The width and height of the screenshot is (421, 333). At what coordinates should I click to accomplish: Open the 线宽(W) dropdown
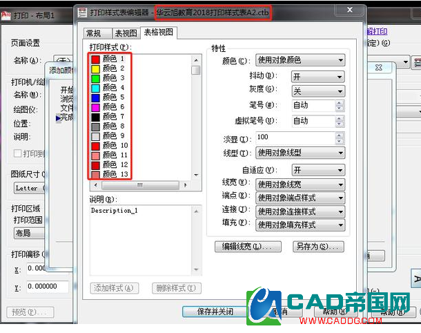point(300,184)
